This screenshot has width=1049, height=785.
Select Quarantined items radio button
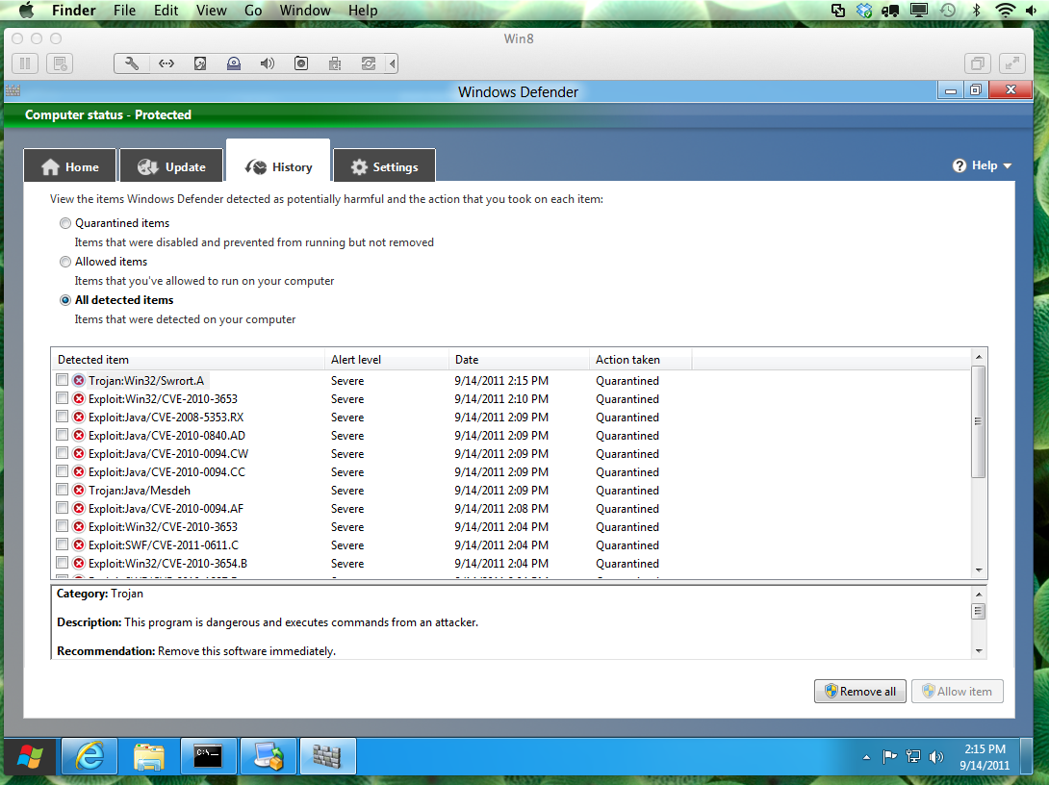pyautogui.click(x=64, y=223)
